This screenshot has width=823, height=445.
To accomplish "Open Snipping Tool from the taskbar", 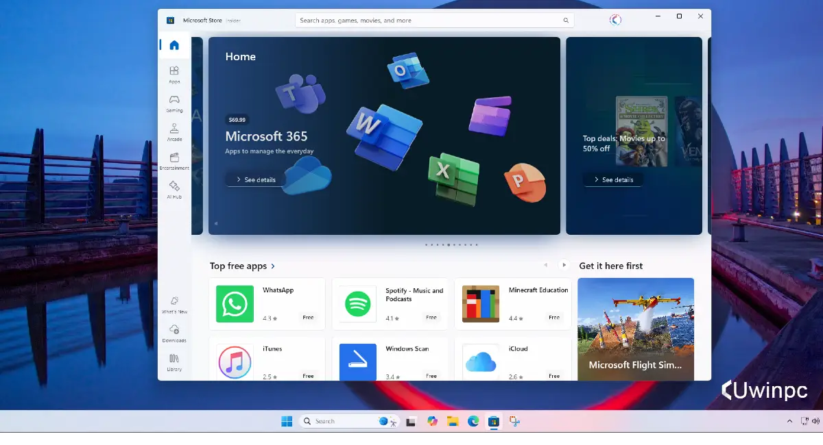I will (514, 422).
